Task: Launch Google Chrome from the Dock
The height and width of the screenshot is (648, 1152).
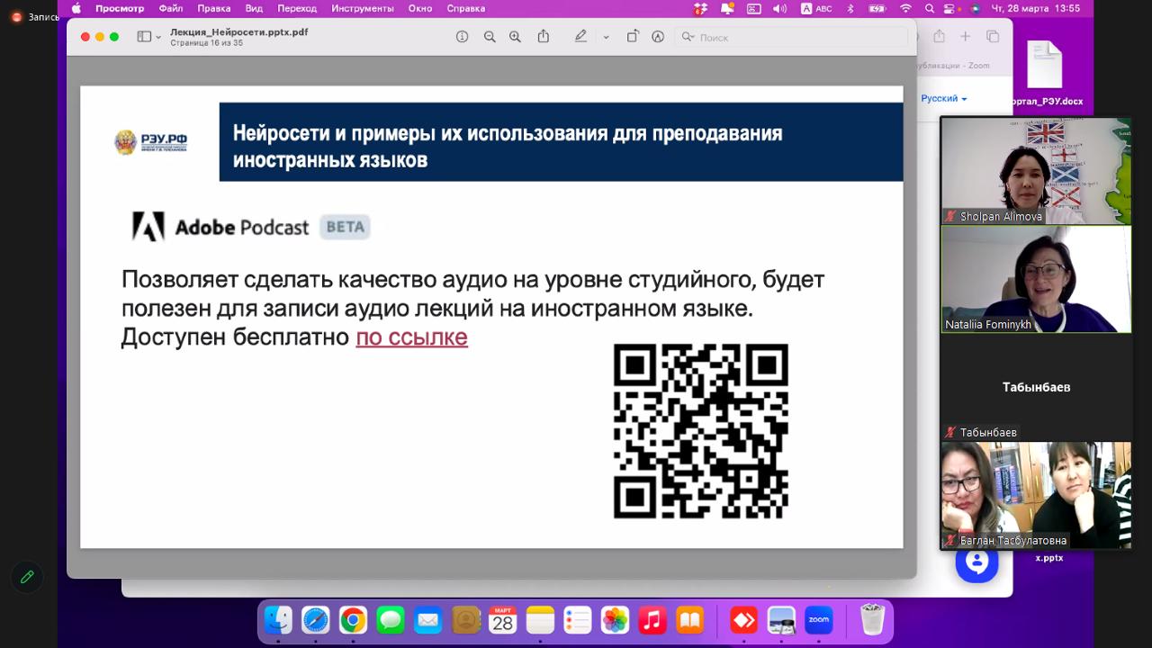Action: tap(353, 620)
